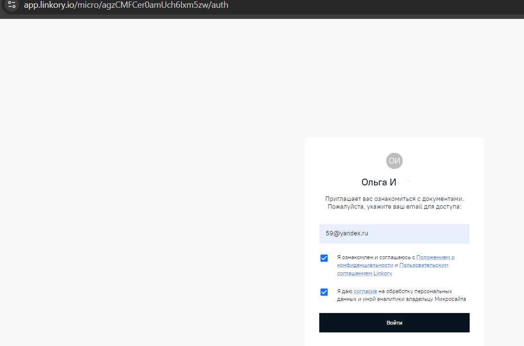Screen dimensions: 524x346
Task: Click the text Приглашает вас ознакомиться с документами
Action: (x=394, y=199)
